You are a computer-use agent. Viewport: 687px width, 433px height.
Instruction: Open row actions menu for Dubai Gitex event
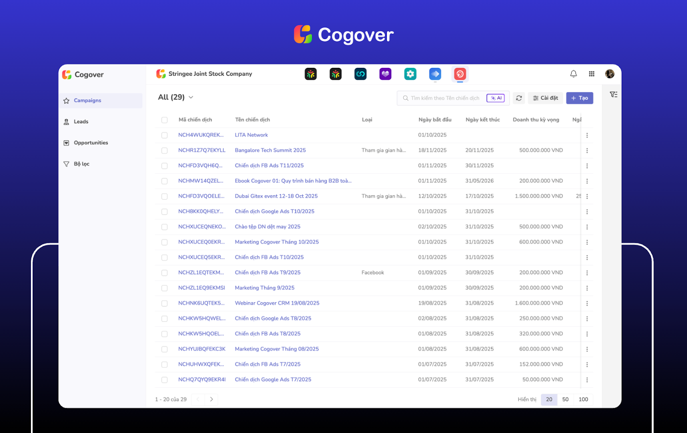click(x=587, y=197)
